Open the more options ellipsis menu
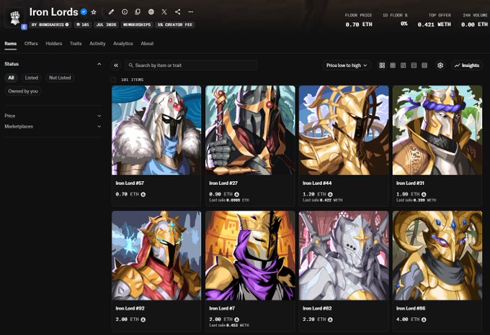This screenshot has height=335, width=490. coord(191,12)
